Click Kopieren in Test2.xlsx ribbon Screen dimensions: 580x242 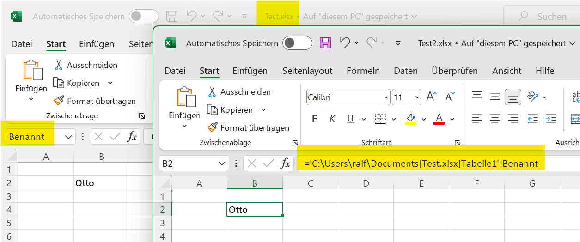(230, 110)
